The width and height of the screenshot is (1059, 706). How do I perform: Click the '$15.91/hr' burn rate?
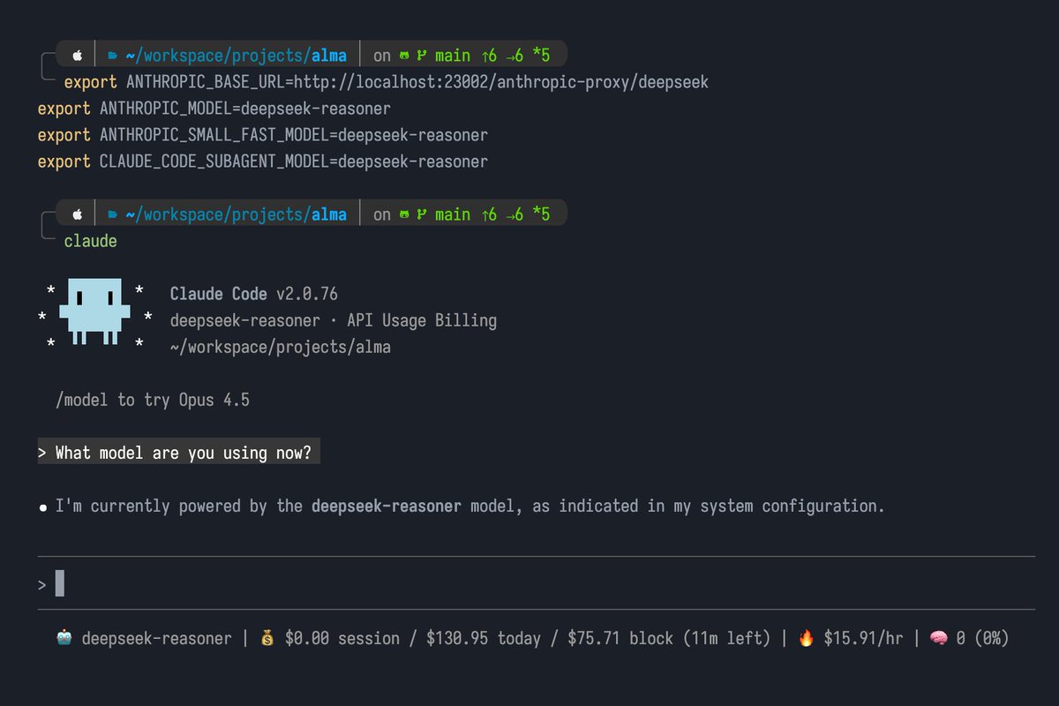coord(863,638)
